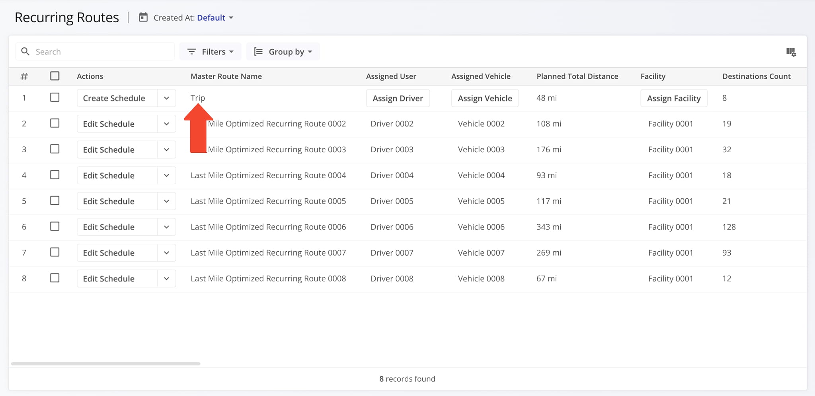Open actions chevron for Route 0007
Screen dimensions: 815x396
pyautogui.click(x=166, y=253)
